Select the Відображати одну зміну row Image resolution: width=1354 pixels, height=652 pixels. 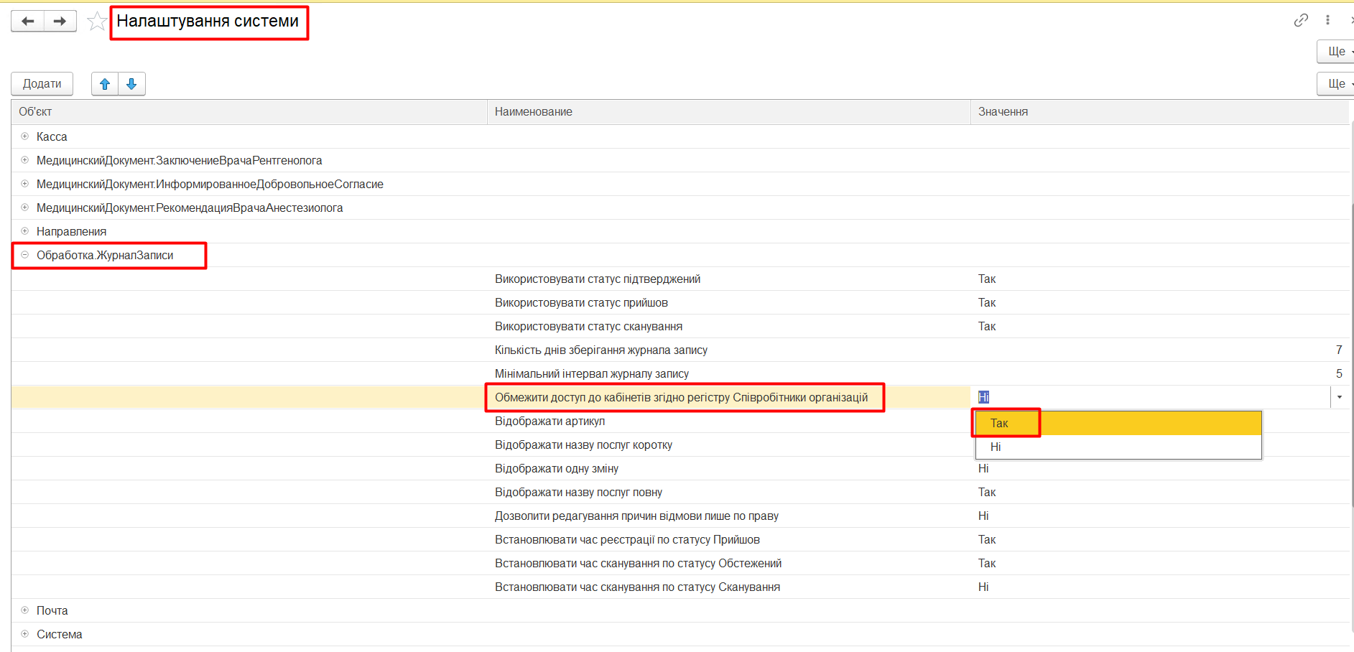coord(557,469)
